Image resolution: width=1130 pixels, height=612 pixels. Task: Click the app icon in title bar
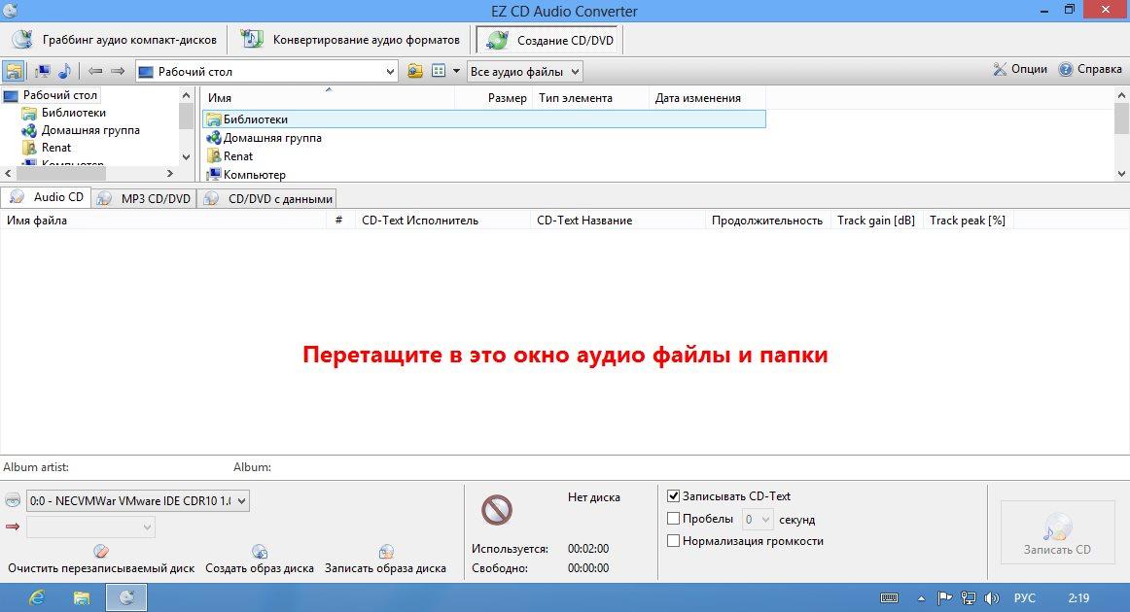click(10, 10)
